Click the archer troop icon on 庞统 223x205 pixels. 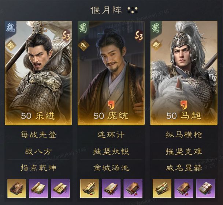(x=83, y=45)
